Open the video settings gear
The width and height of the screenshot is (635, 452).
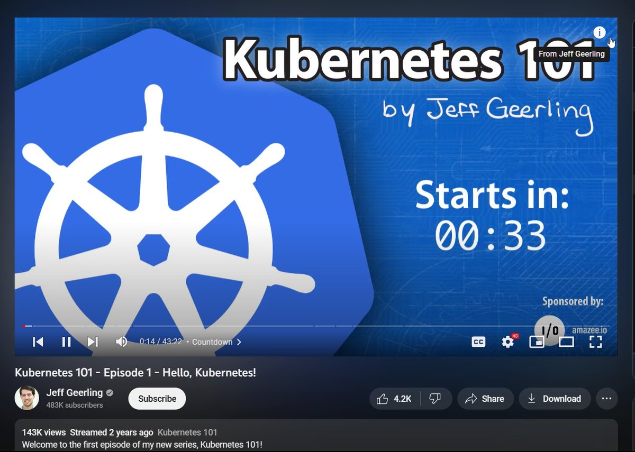pos(508,342)
